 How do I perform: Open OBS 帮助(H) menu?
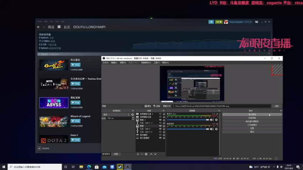coord(166,63)
